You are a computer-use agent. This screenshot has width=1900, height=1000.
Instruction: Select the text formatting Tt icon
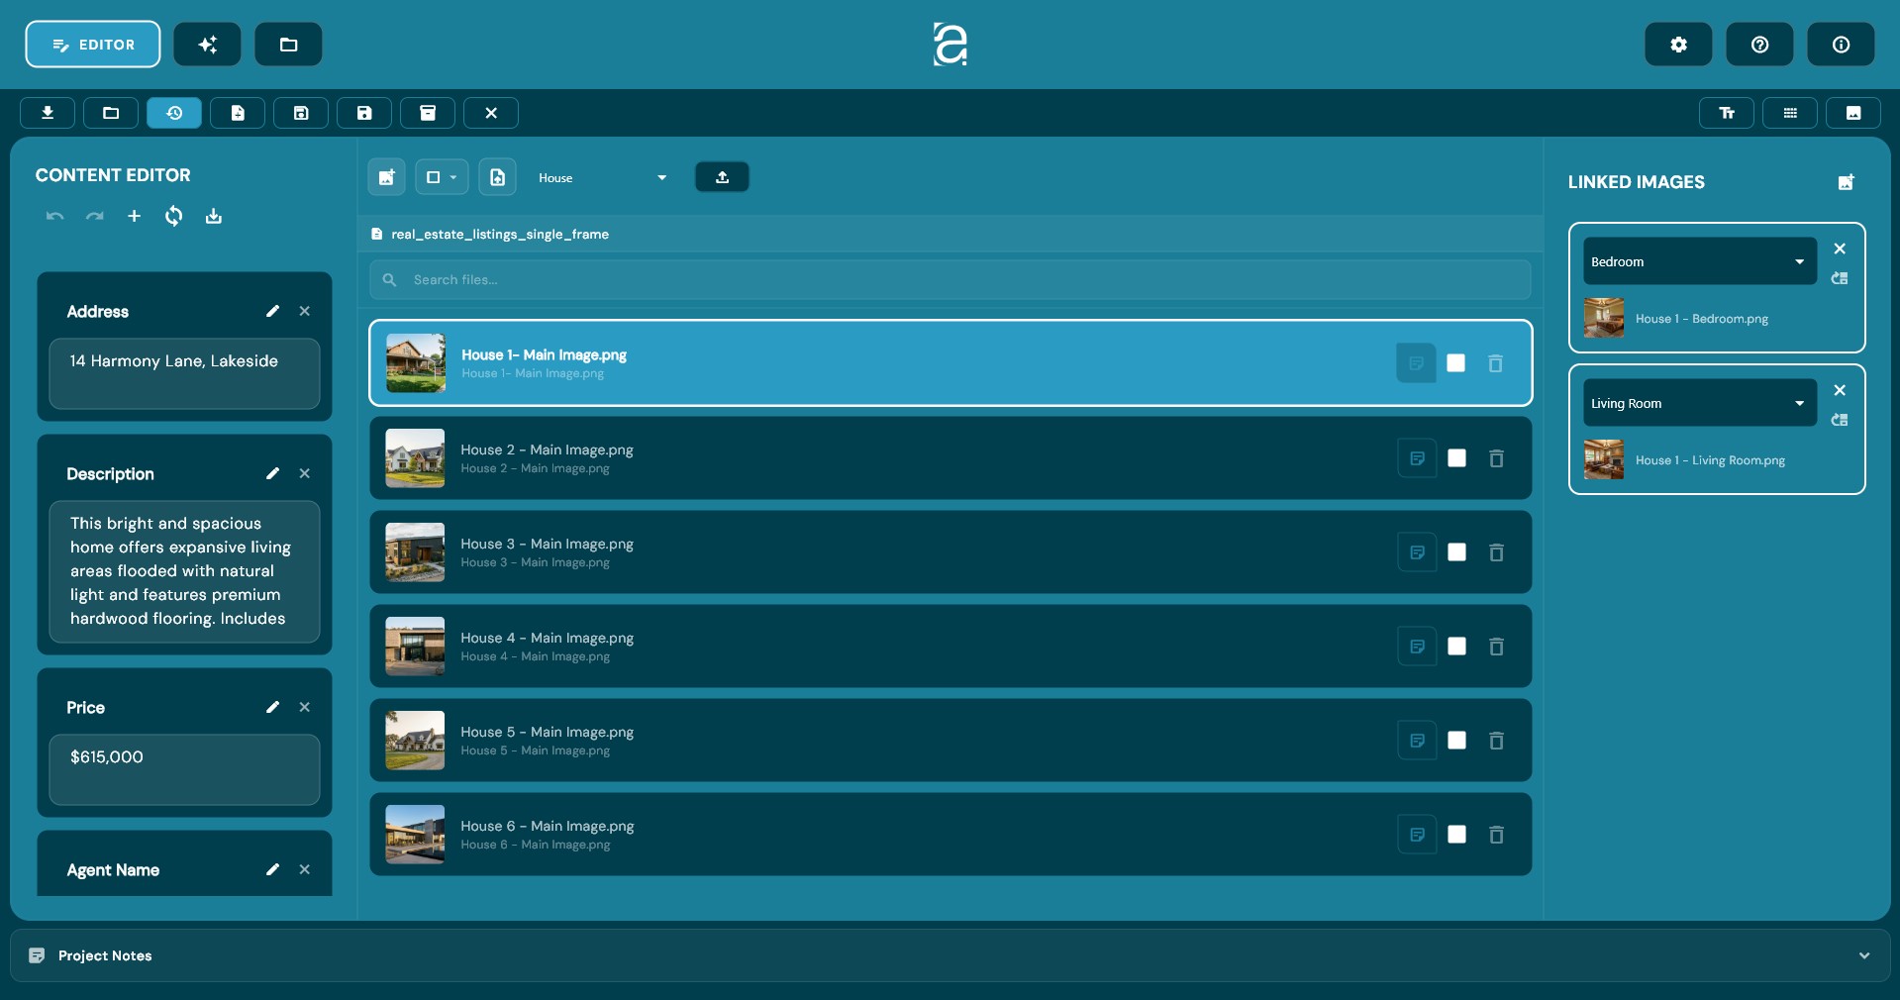point(1725,113)
